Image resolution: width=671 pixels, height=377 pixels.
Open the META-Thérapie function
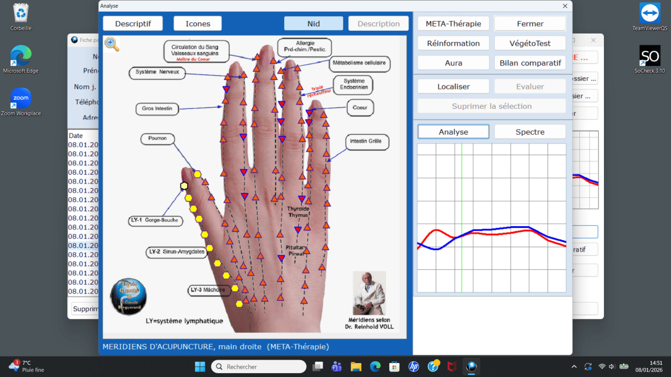(453, 23)
